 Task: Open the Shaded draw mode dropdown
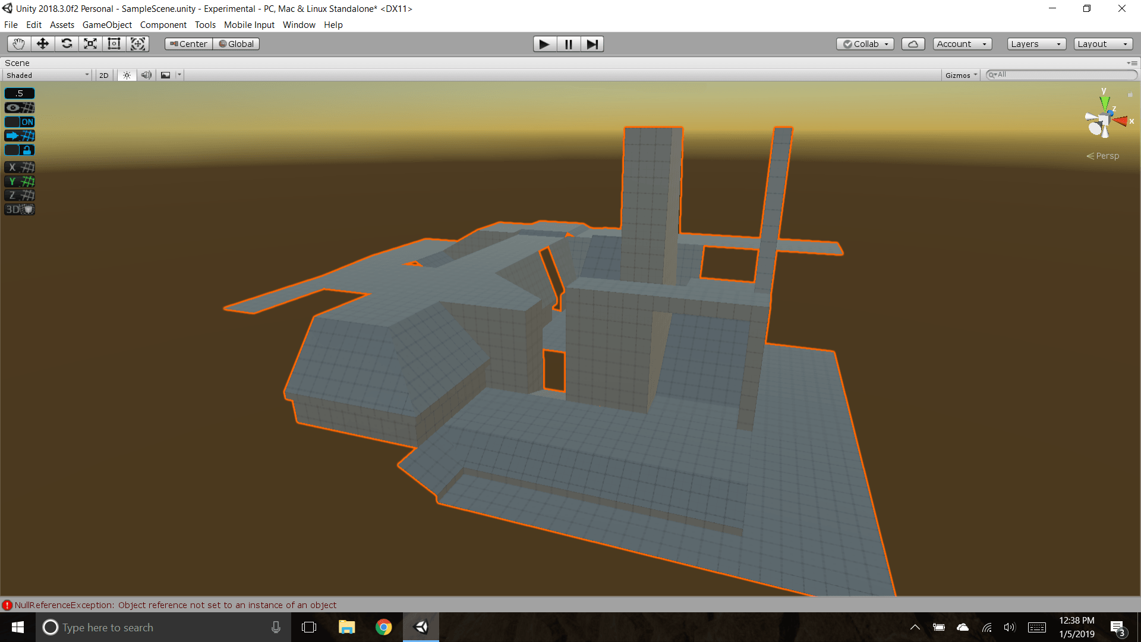click(48, 75)
